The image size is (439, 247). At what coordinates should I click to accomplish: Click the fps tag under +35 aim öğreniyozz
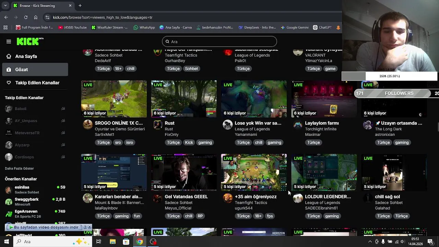tap(270, 216)
